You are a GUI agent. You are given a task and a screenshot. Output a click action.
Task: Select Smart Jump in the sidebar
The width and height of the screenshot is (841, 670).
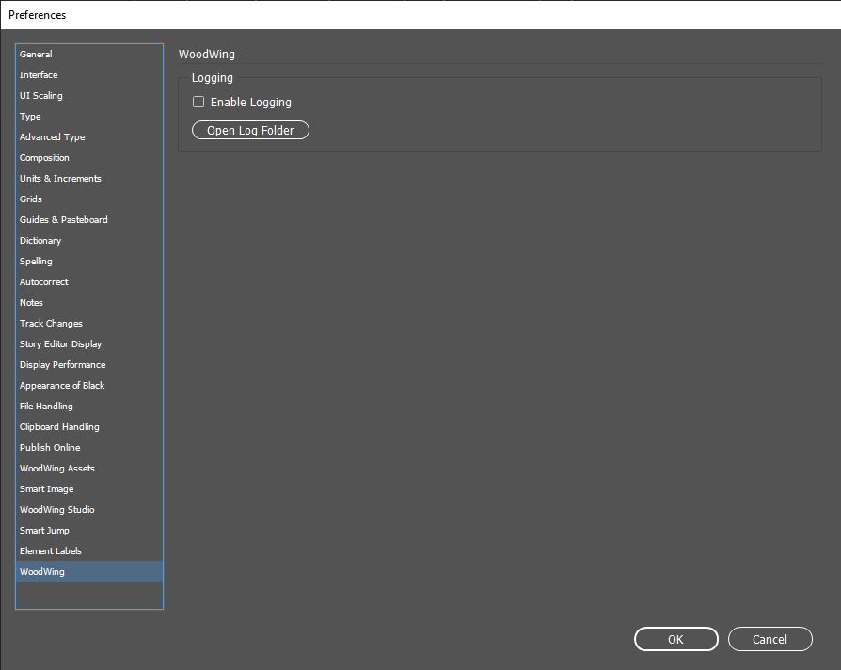point(45,531)
